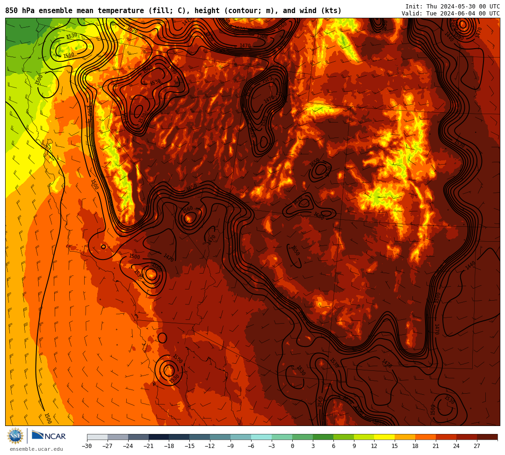Image resolution: width=505 pixels, height=455 pixels.
Task: Click the Valid date text
Action: (451, 14)
